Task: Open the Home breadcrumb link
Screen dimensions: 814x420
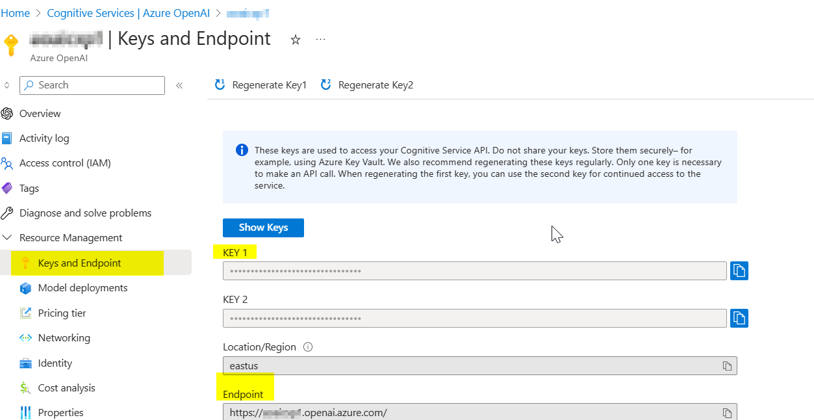Action: click(15, 13)
